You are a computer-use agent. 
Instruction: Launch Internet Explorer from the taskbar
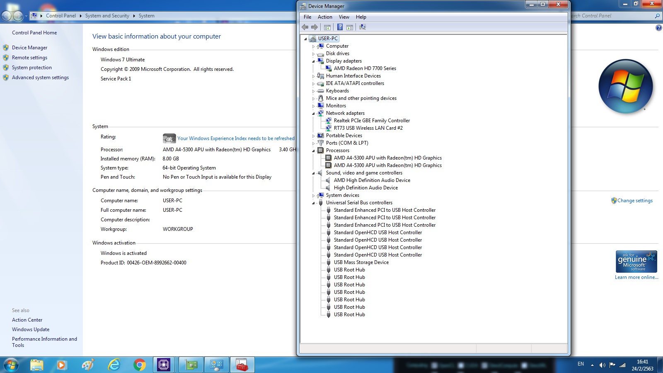click(x=114, y=365)
